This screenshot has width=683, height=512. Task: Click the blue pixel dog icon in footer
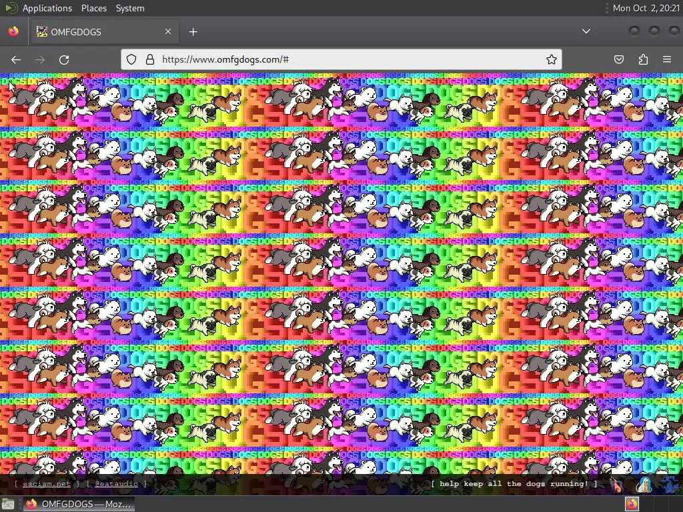(x=671, y=485)
